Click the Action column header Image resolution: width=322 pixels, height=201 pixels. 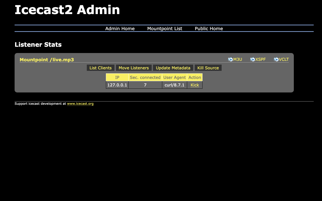click(195, 77)
